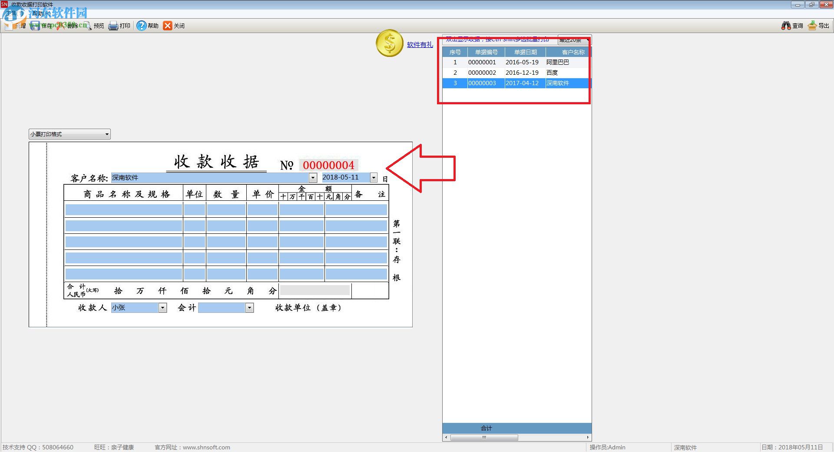
Task: Click 深南软件 in the highlighted list row
Action: point(558,83)
